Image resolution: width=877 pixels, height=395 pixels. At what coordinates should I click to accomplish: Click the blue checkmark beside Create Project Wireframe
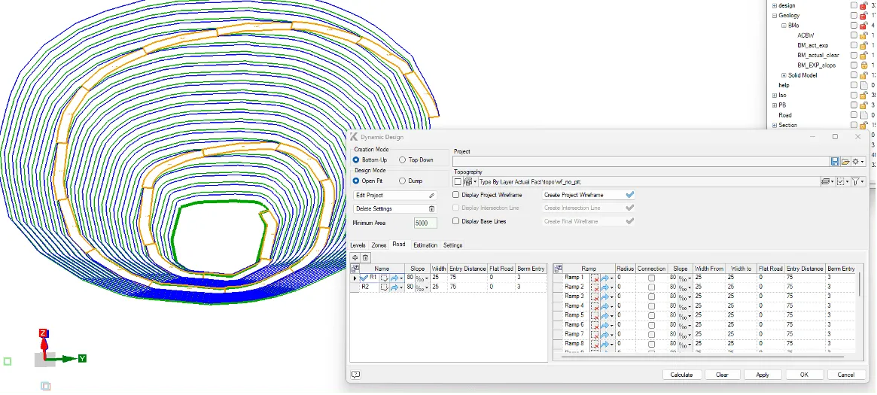[630, 195]
